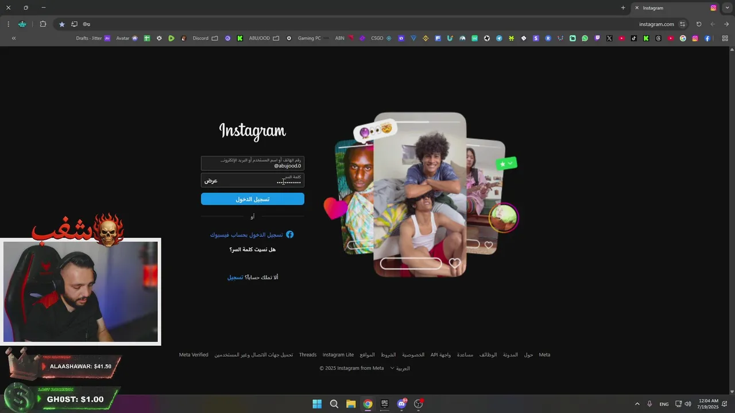Open the Discord bookmarks folder
Viewport: 735px width, 413px height.
[205, 38]
